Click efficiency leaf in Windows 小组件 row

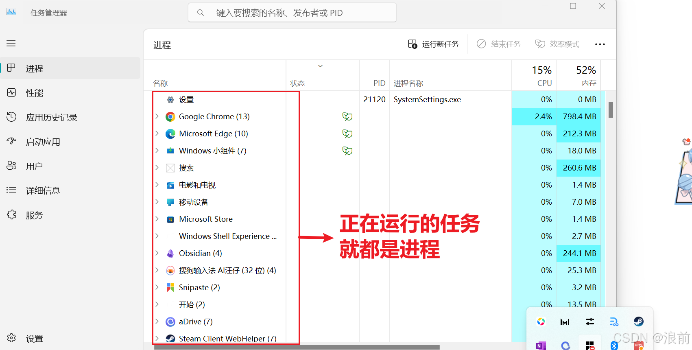[x=347, y=151]
